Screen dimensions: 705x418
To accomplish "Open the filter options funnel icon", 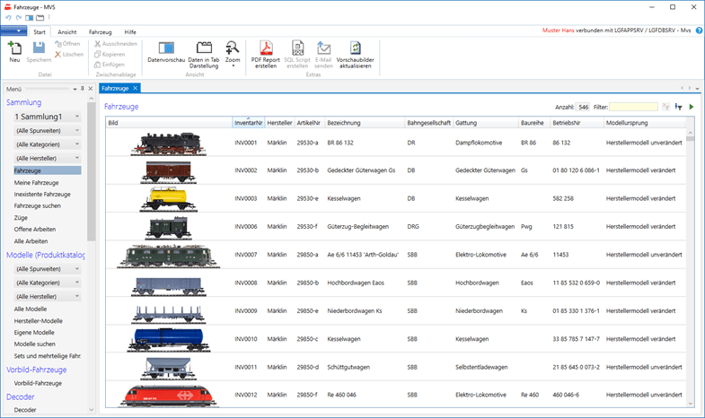I will click(678, 107).
